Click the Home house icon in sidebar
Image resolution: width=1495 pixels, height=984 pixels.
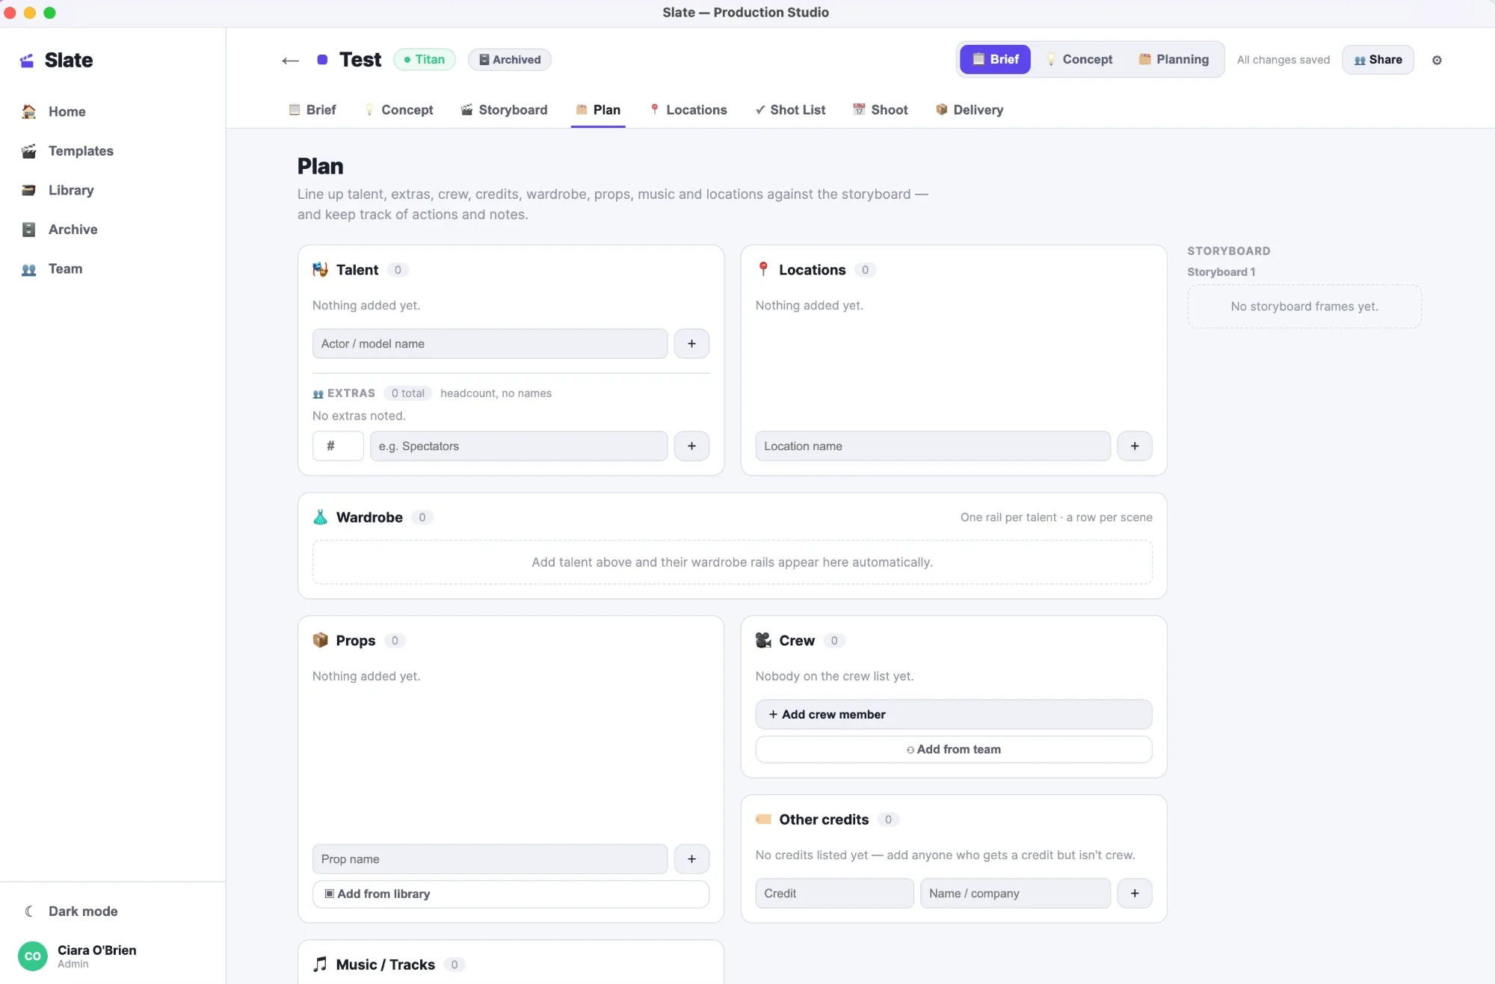point(29,111)
